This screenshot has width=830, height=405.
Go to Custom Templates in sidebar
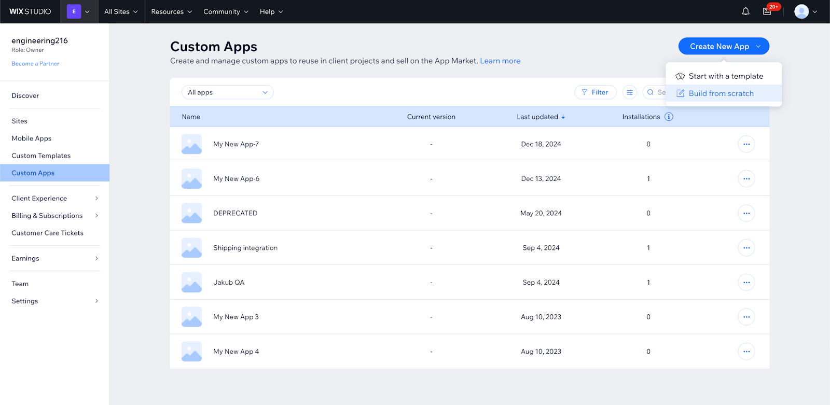(x=41, y=156)
